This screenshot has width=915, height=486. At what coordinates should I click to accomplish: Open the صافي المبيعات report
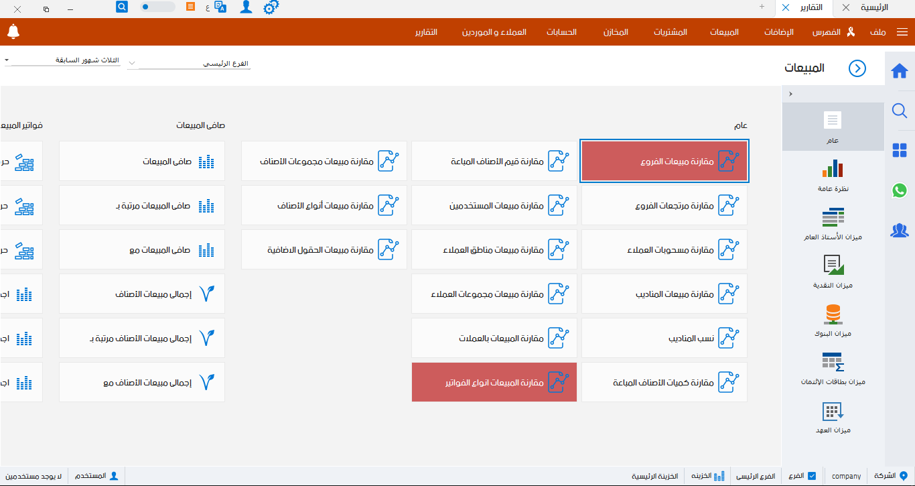[x=141, y=161]
